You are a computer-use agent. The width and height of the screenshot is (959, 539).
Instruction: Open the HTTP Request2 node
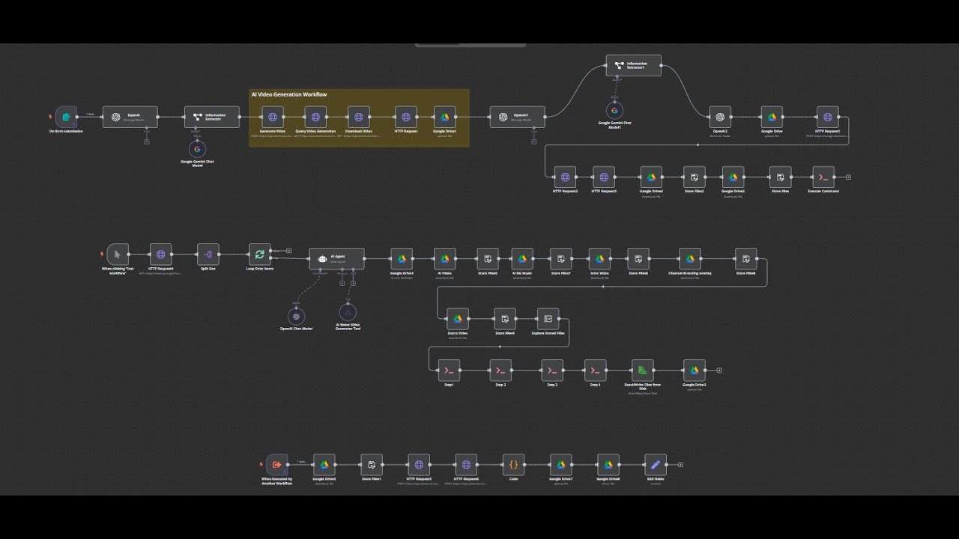(x=565, y=177)
